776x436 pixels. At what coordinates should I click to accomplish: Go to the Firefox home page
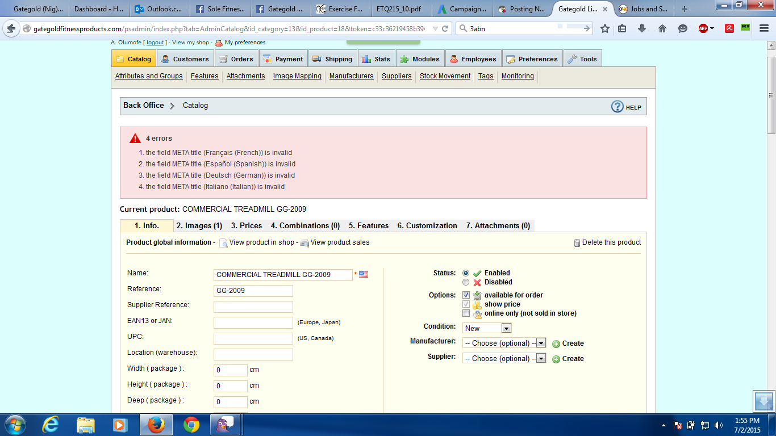662,28
